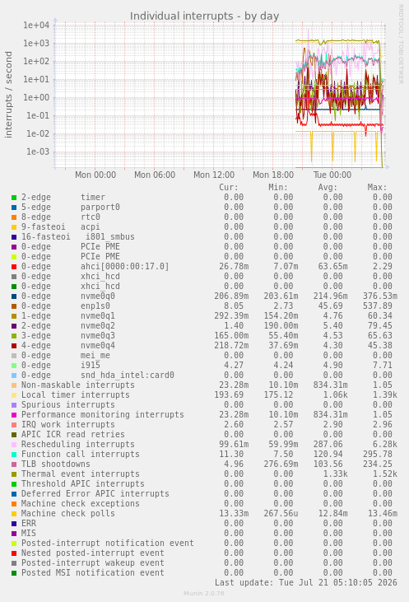Select 'Machine check polls' legend text
The width and height of the screenshot is (409, 602).
pyautogui.click(x=68, y=514)
